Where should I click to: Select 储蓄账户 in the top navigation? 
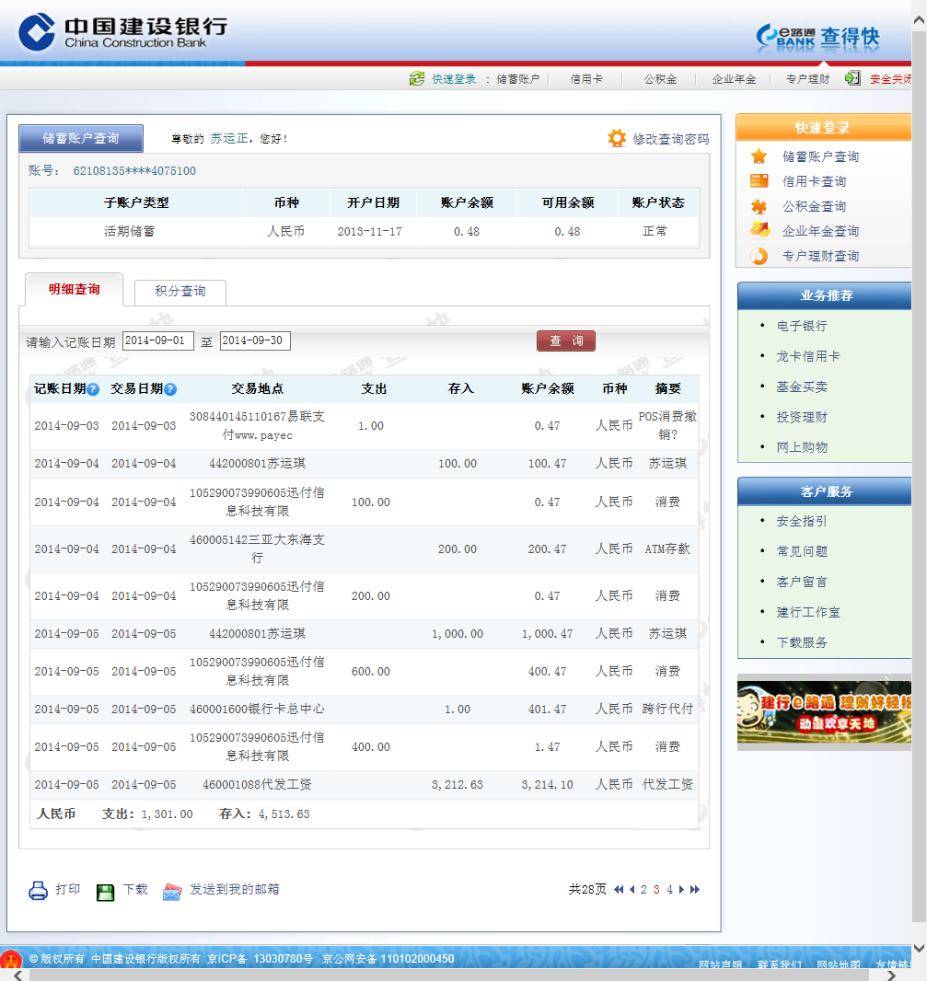pyautogui.click(x=517, y=79)
